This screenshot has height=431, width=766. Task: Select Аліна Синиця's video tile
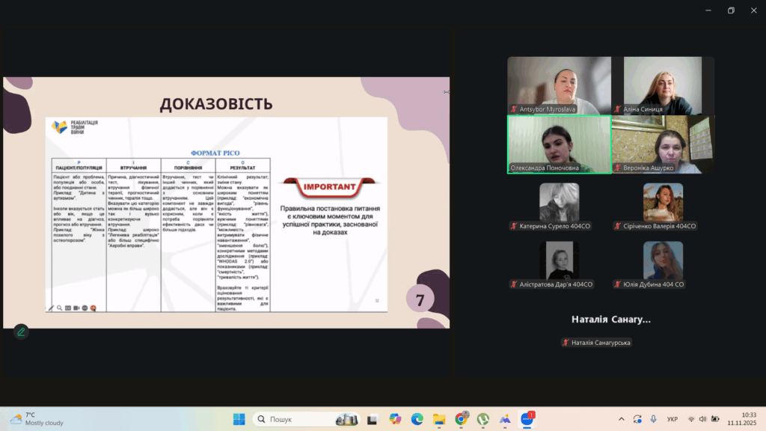coord(663,85)
